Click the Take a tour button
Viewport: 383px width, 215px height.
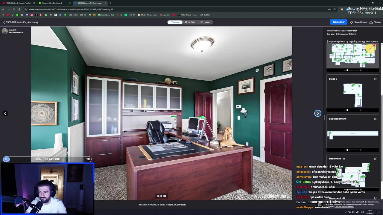tap(339, 22)
